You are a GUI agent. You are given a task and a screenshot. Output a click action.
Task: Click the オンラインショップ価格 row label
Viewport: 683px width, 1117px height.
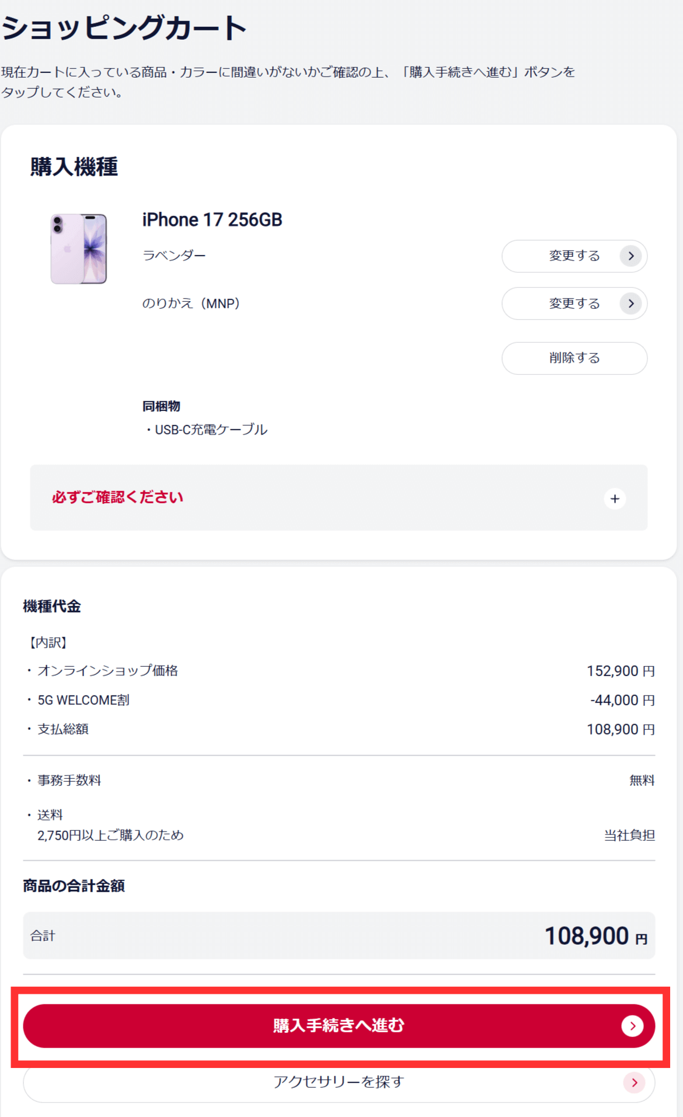coord(107,671)
